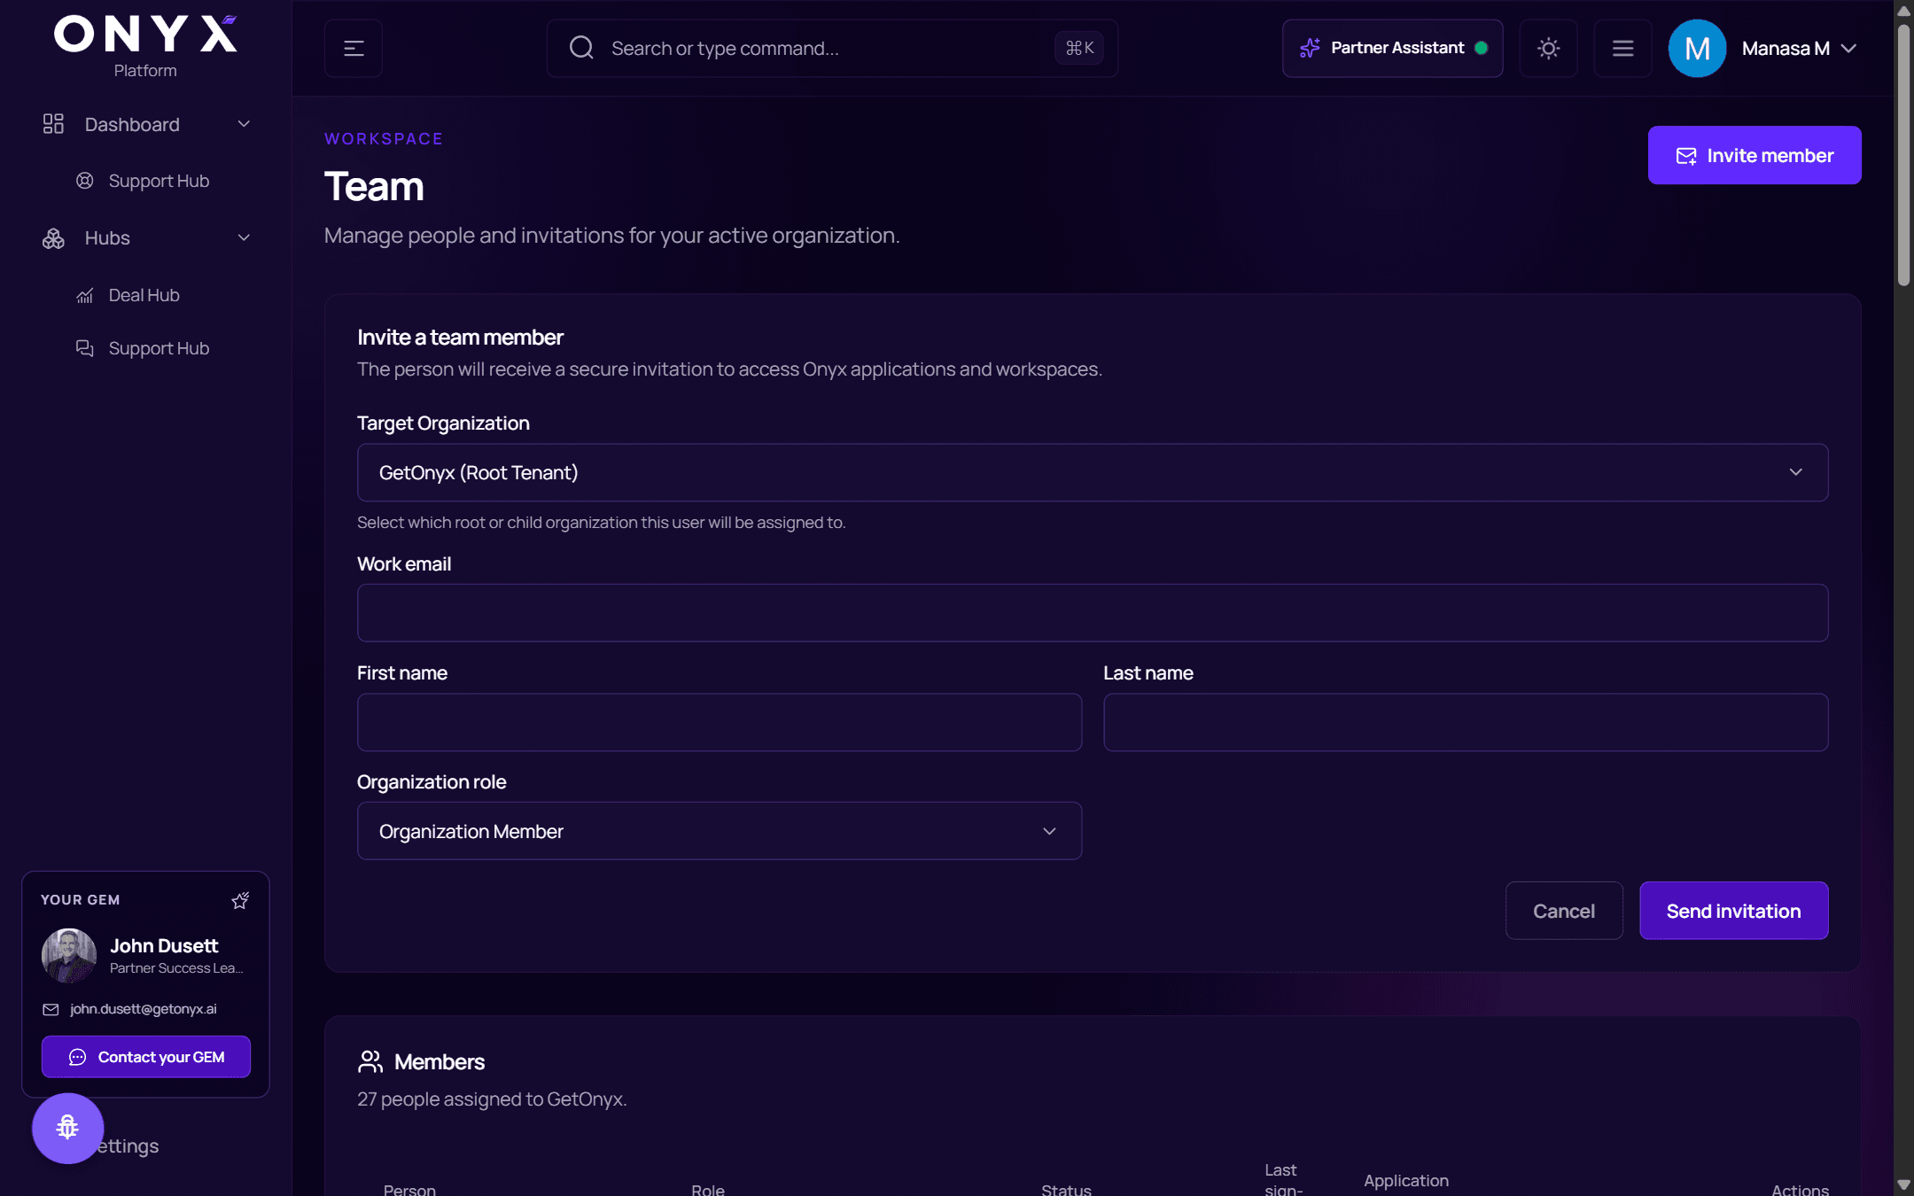Open Deal Hub in the sidebar
The height and width of the screenshot is (1196, 1914).
tap(144, 295)
